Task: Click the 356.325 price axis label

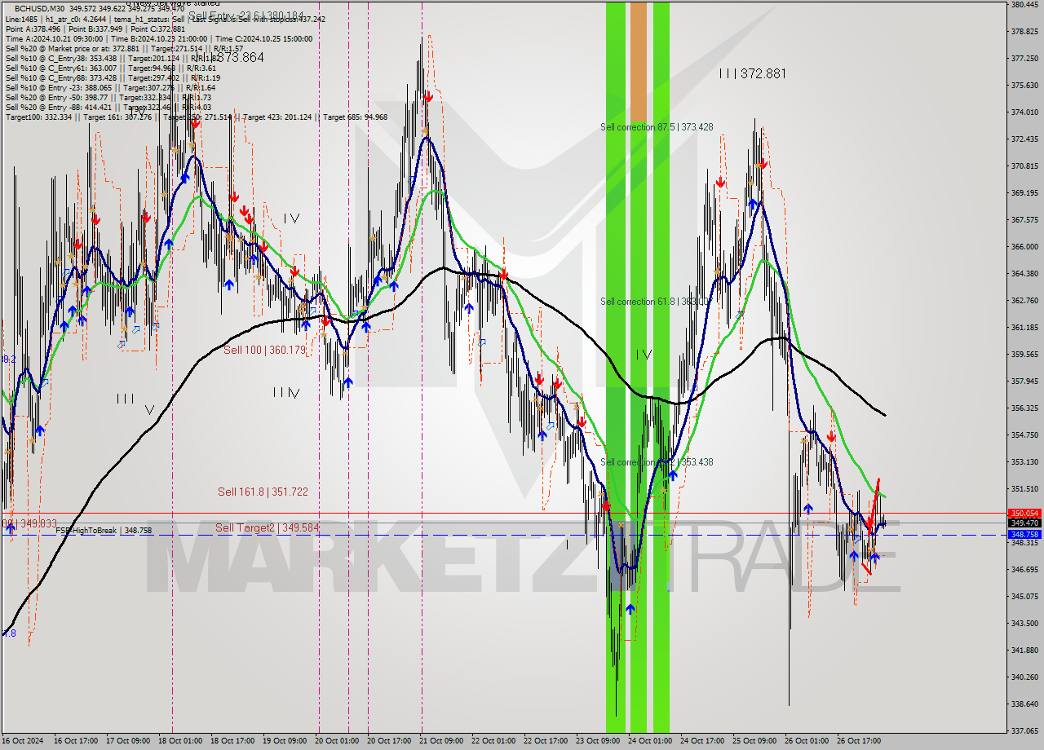Action: pos(1024,408)
